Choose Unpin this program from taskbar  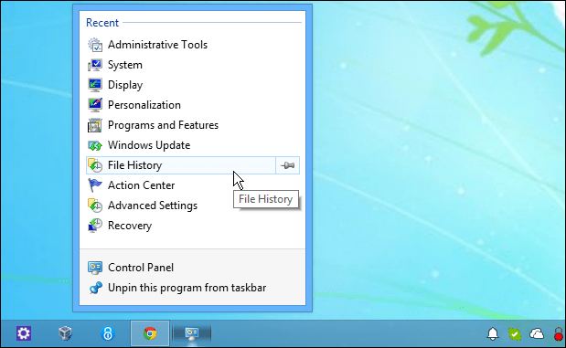pos(192,288)
